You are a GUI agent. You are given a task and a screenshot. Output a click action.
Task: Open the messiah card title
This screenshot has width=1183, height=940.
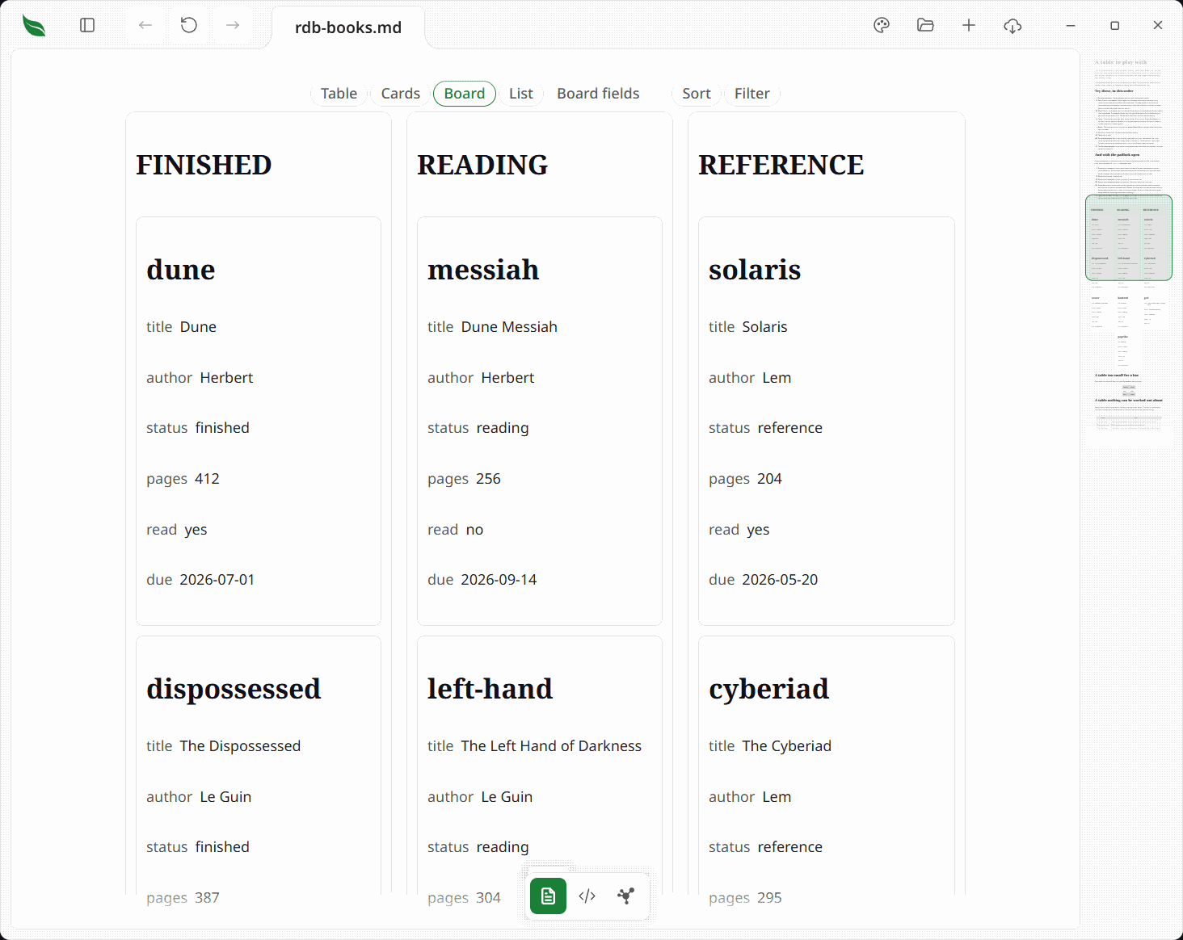point(483,269)
